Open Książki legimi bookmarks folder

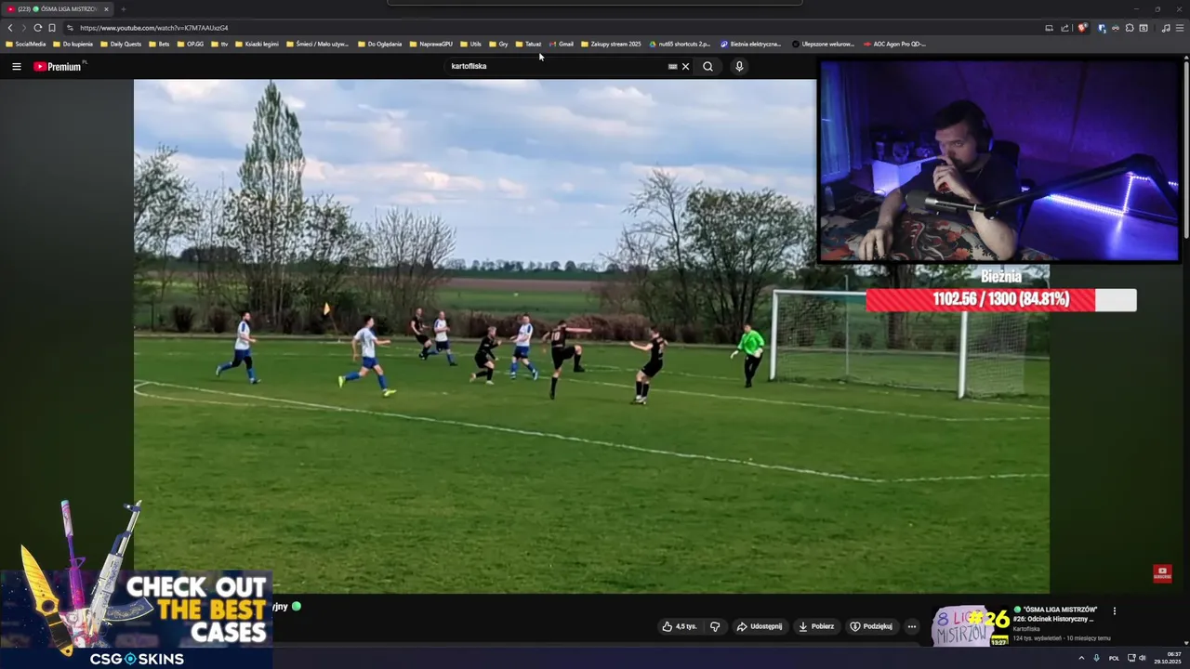[257, 44]
